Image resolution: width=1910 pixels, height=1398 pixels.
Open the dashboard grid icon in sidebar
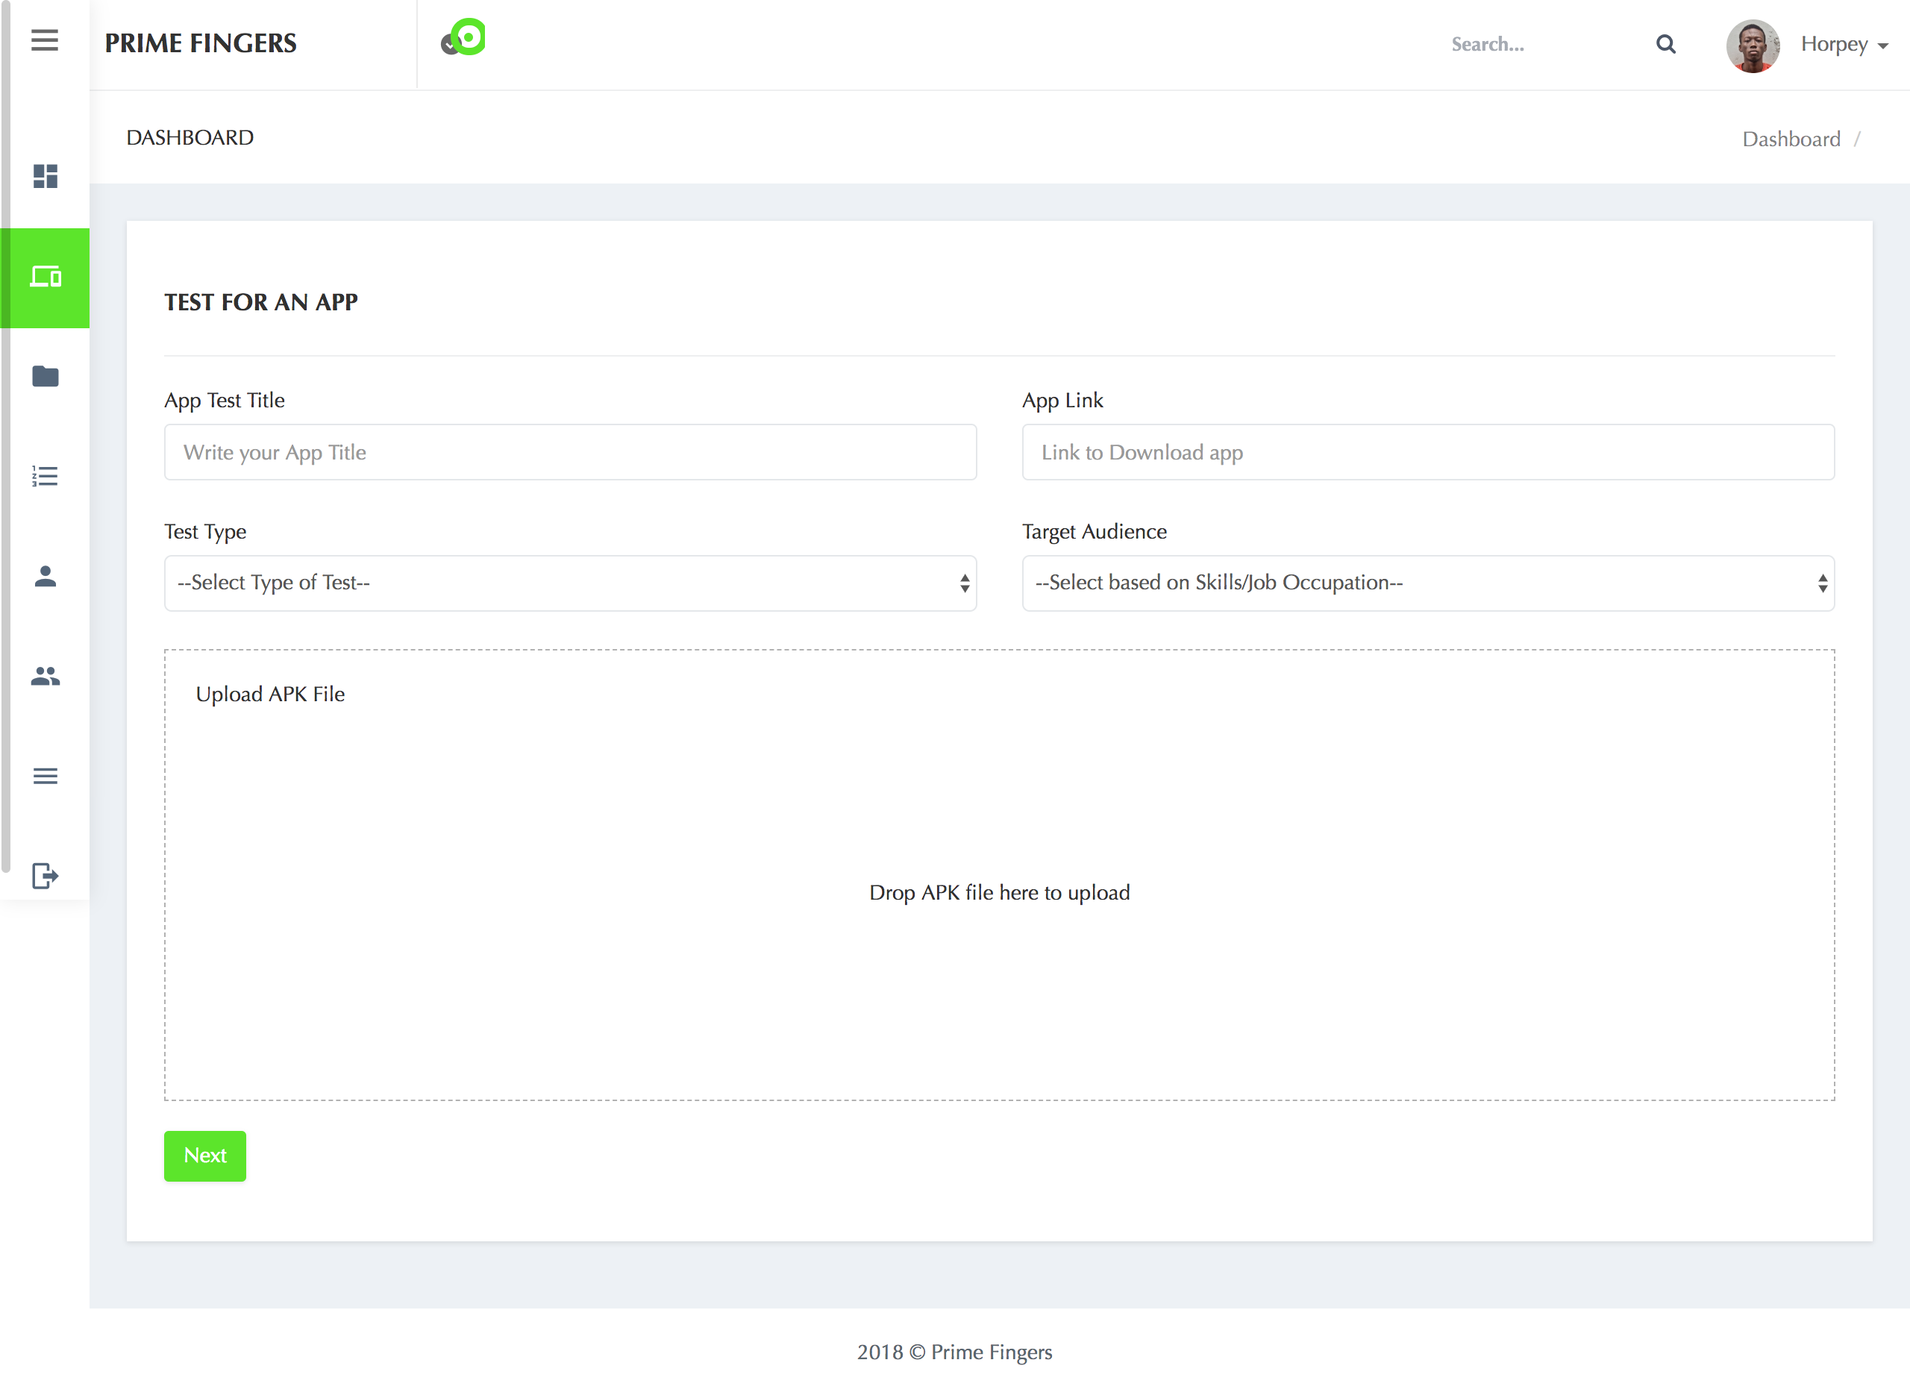(x=45, y=176)
